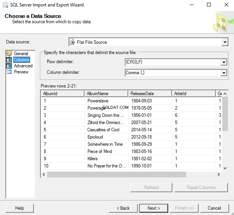Select the Powerage cell
Viewport: 234px width, 215px height.
pyautogui.click(x=107, y=108)
